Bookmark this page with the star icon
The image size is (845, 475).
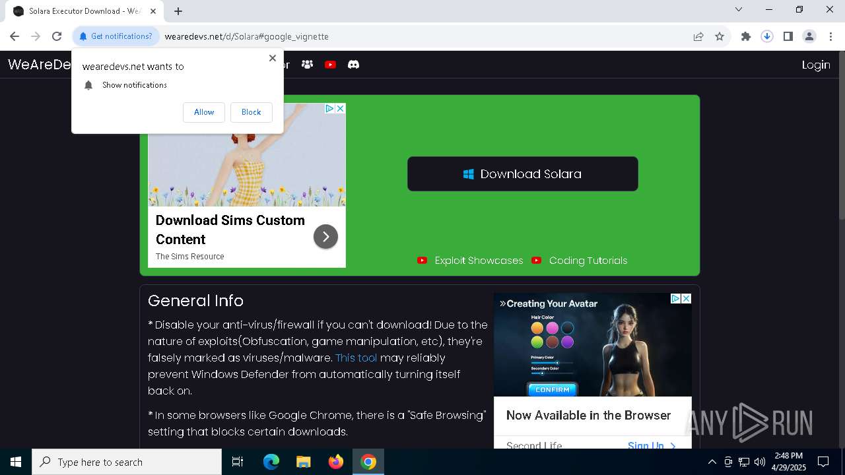[x=720, y=36]
